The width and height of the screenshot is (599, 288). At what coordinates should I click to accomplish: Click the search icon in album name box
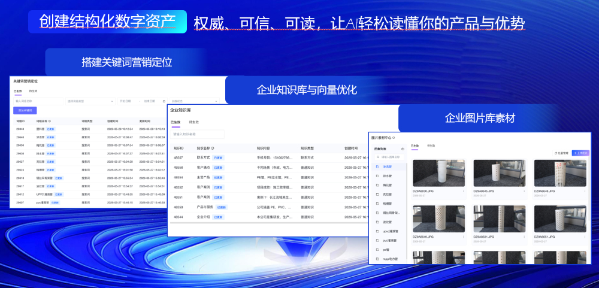coord(378,157)
